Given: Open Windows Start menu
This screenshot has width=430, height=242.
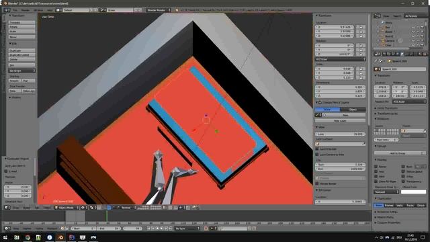Looking at the screenshot, I should pos(5,237).
